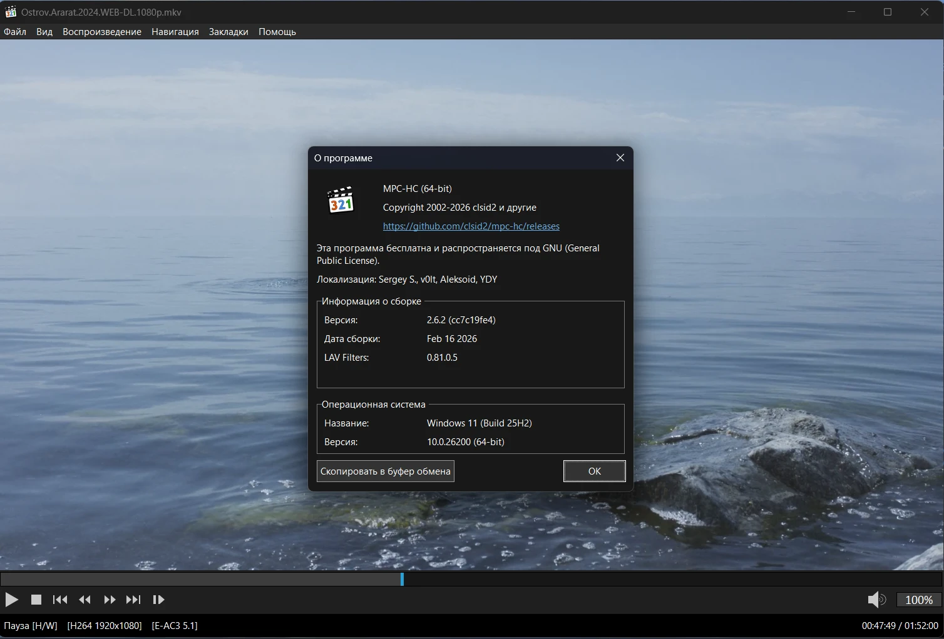Click the seek bar position handle
The image size is (944, 639).
coord(402,580)
